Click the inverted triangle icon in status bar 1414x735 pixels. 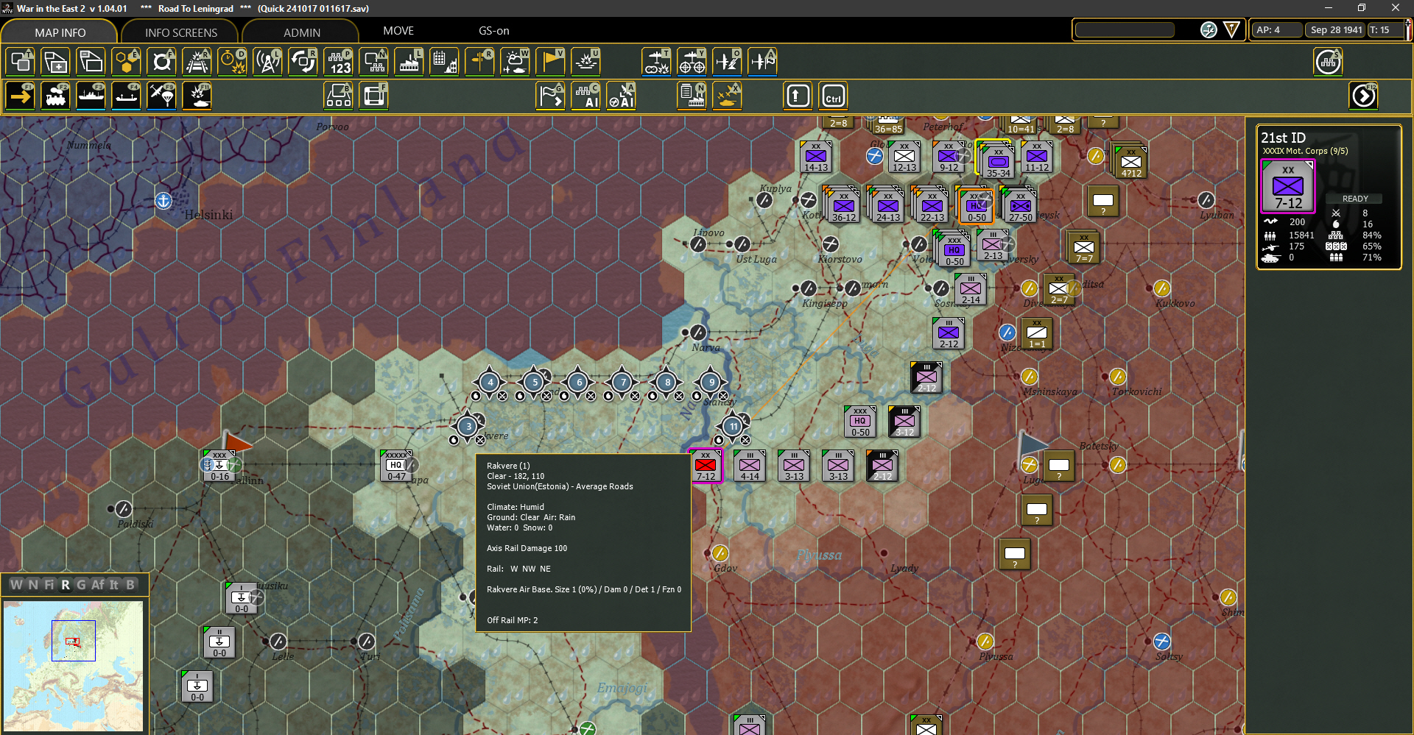click(1231, 30)
